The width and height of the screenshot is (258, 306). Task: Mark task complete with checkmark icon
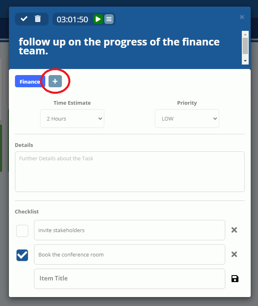pos(24,19)
